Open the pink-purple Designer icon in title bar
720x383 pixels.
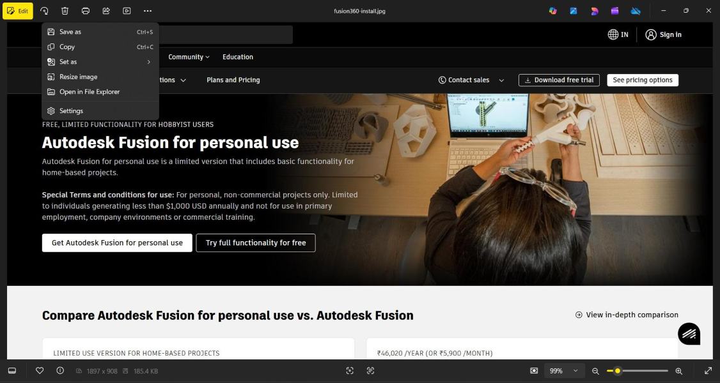(594, 11)
